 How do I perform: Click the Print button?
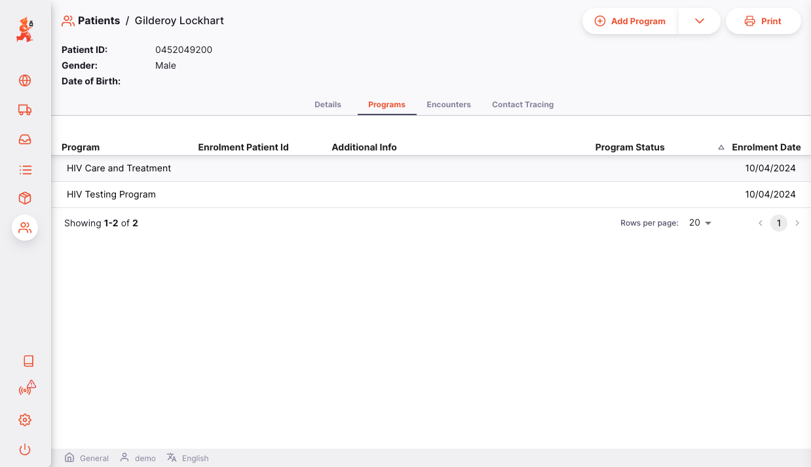pyautogui.click(x=763, y=21)
